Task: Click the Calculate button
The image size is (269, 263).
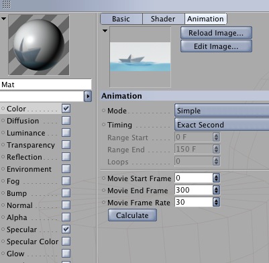Action: pos(132,215)
